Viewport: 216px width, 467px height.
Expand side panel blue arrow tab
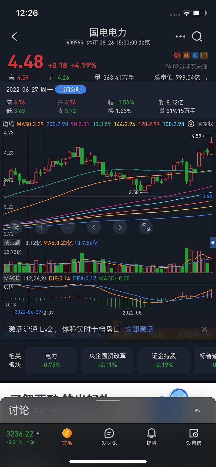[x=213, y=243]
